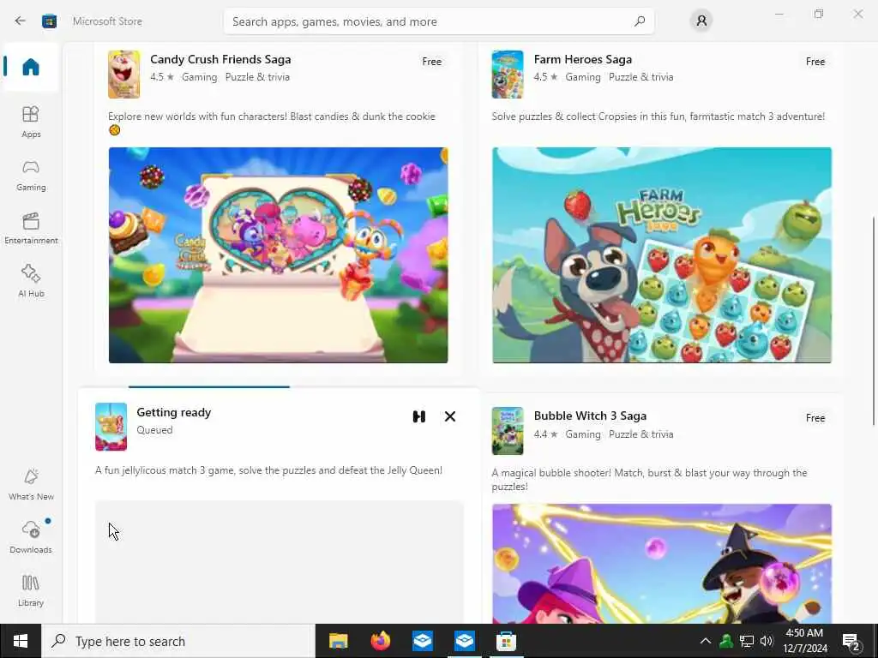Click Farm Heroes Saga banner image

662,255
